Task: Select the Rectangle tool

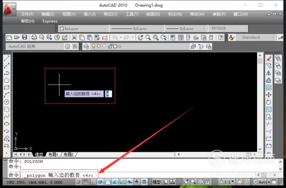Action: pos(7,87)
